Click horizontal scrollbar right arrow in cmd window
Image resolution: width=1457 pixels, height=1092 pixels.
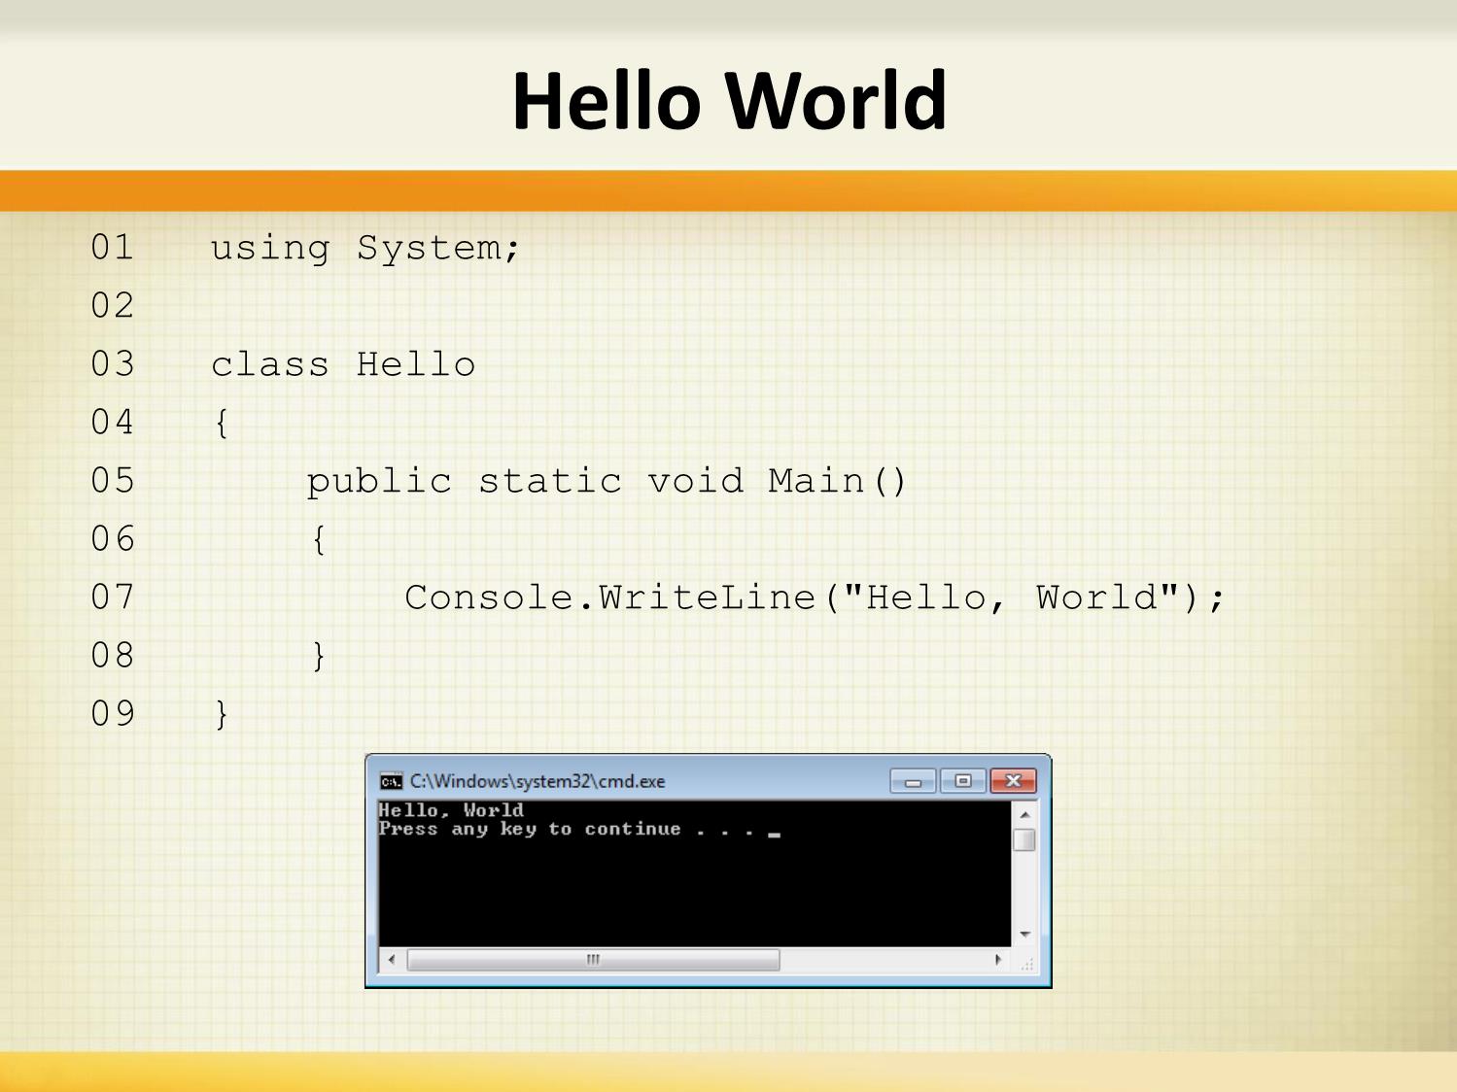[998, 960]
